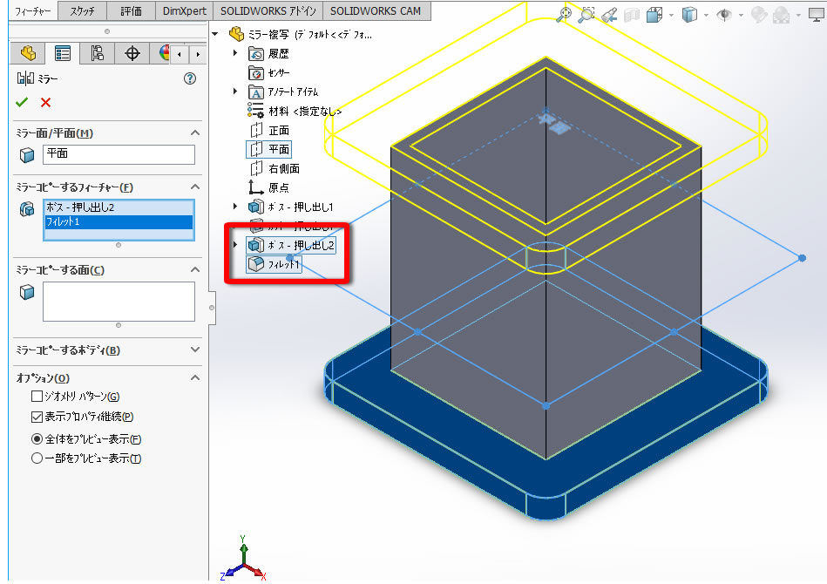The height and width of the screenshot is (584, 827).
Task: Click the 平面 mirror plane field
Action: tap(119, 154)
